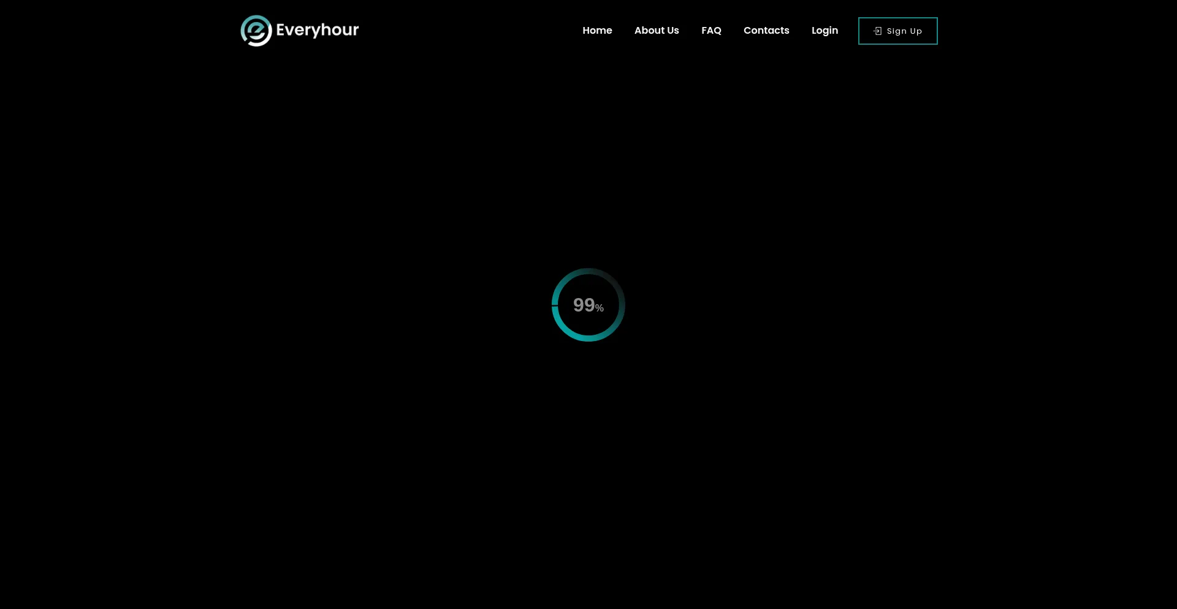Select FAQ in the header navigation bar
Screen dimensions: 1177x609
(710, 31)
